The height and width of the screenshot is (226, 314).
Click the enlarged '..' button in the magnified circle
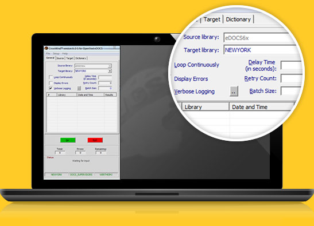pos(234,92)
